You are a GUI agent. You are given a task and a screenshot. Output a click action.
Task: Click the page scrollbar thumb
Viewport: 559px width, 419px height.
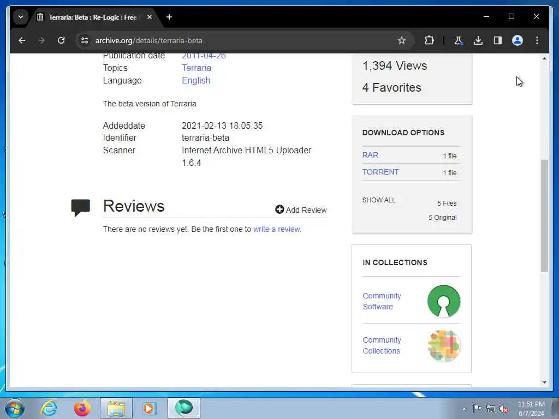[544, 216]
